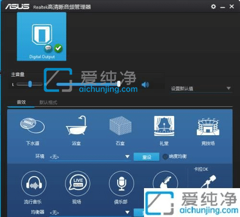The image size is (240, 217).
Task: Choose the 礼堂 auditorium environment icon
Action: coord(164,126)
